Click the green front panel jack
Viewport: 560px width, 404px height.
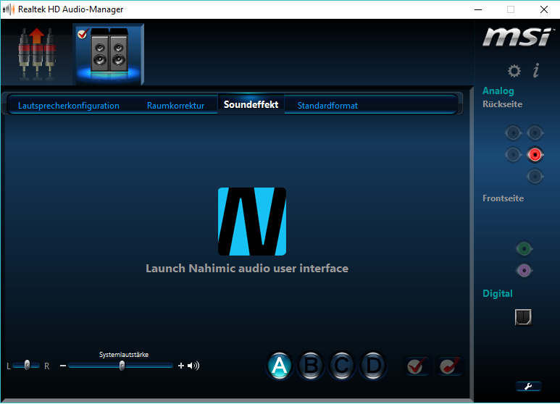click(524, 249)
